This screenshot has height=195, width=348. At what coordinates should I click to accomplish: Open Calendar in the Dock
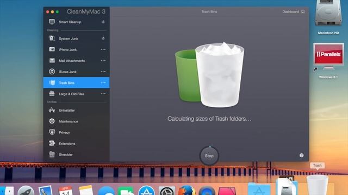pos(66,190)
